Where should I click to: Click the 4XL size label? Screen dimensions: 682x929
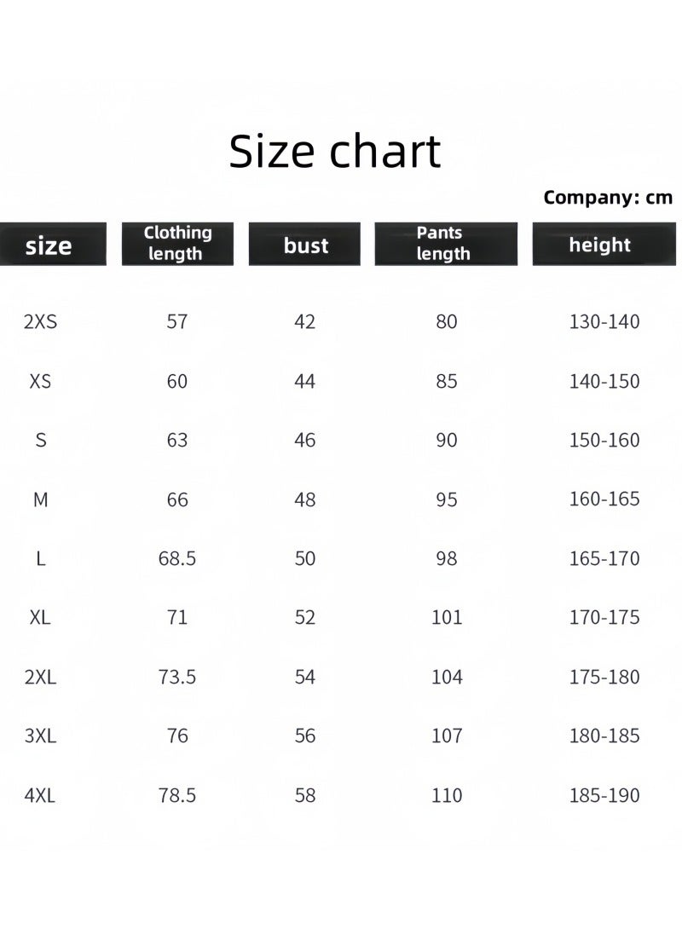coord(40,795)
